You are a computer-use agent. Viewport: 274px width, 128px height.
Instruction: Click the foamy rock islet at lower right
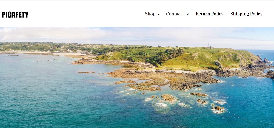click(218, 109)
